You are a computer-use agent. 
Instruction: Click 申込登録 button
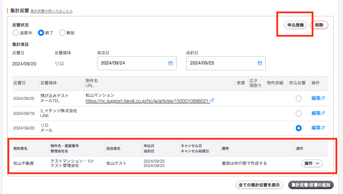click(295, 25)
